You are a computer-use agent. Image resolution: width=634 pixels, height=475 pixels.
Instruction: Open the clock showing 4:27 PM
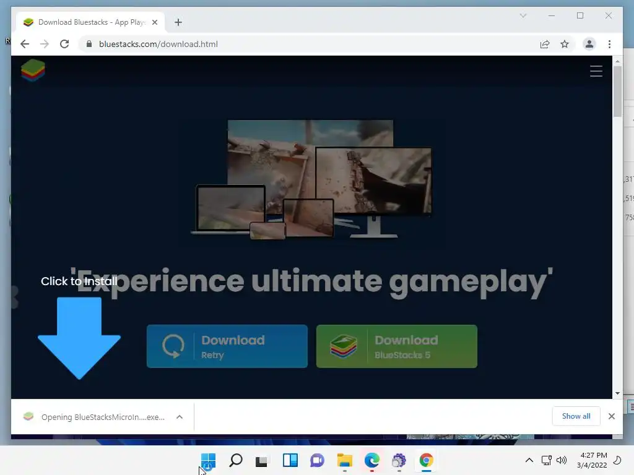(x=592, y=460)
